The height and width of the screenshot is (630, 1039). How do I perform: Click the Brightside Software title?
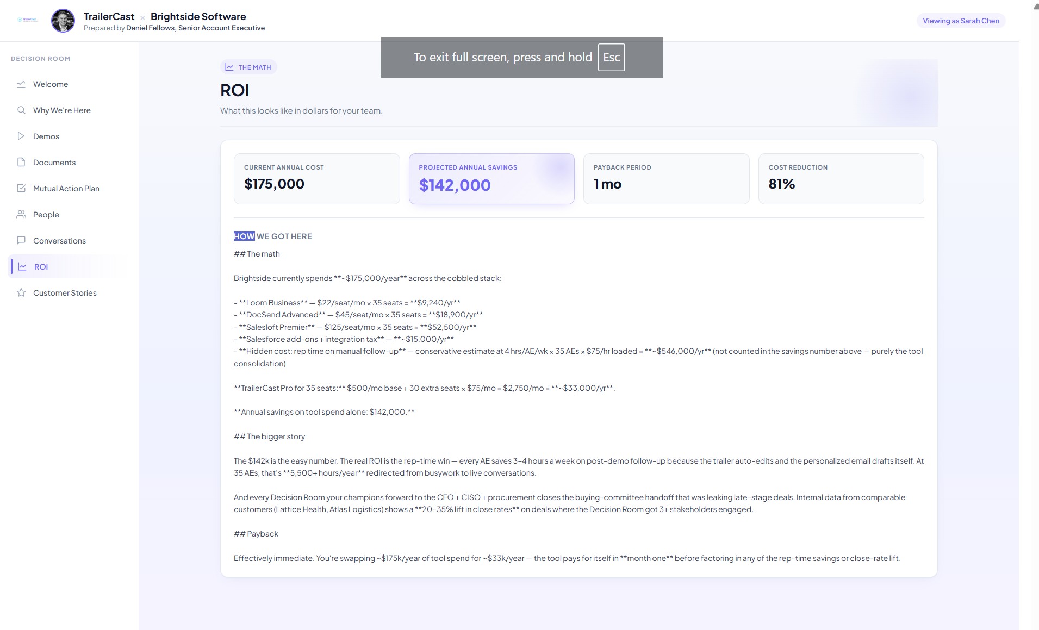point(198,17)
